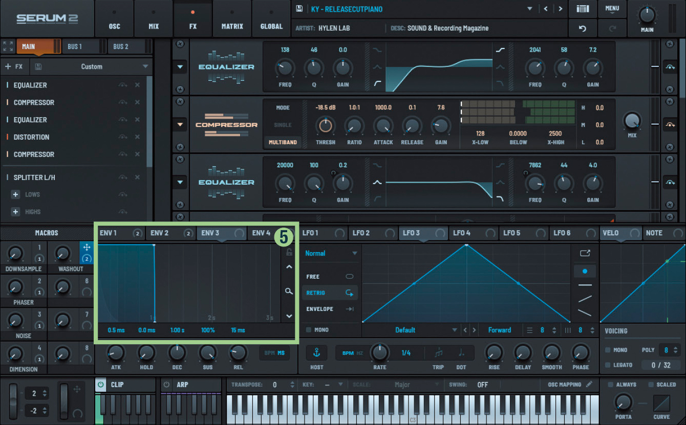Open the preset name dropdown arrow
This screenshot has height=425, width=686.
[x=530, y=9]
